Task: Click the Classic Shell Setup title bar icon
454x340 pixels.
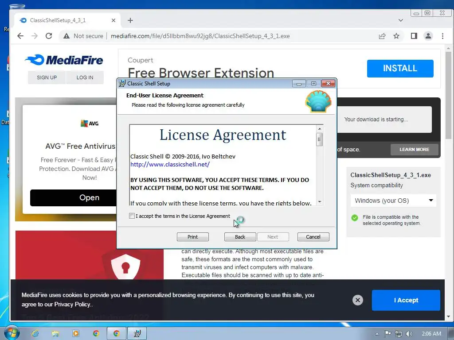Action: coord(122,84)
